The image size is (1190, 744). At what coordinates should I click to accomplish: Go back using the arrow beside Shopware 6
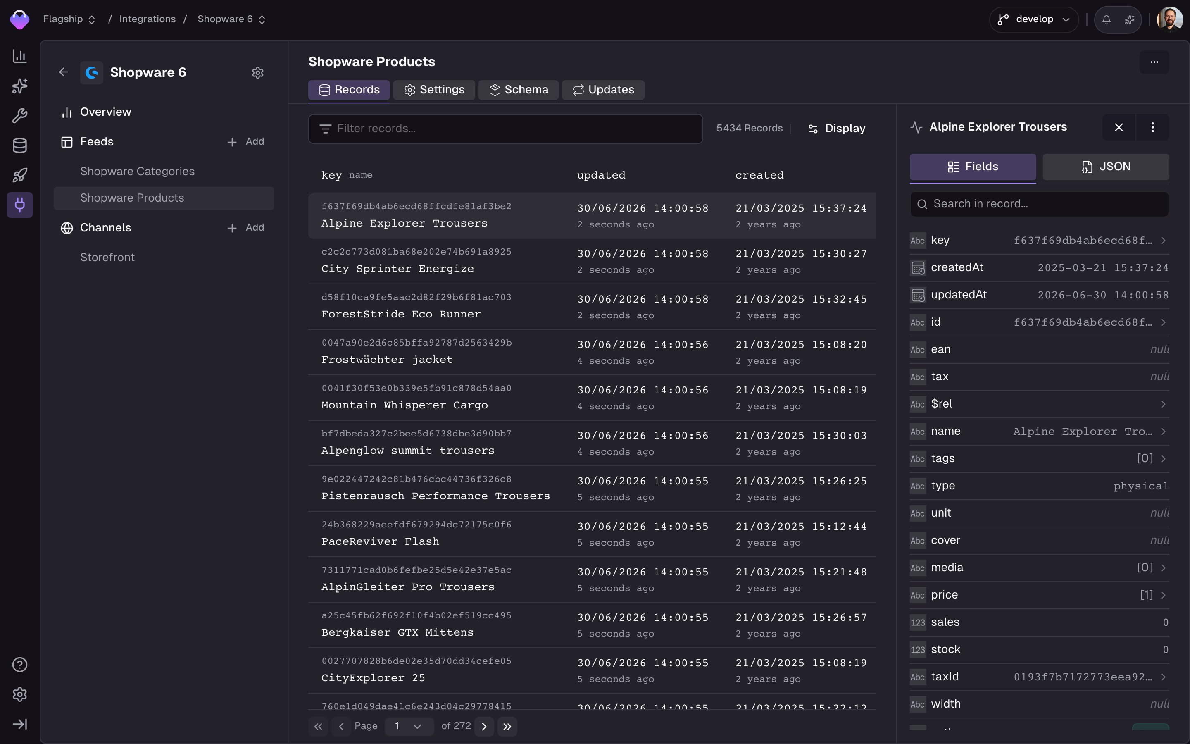[64, 72]
